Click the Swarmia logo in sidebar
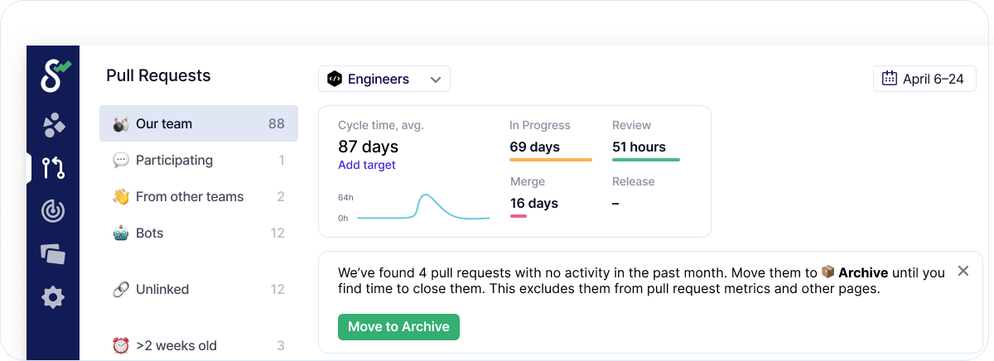994x361 pixels. 55,76
